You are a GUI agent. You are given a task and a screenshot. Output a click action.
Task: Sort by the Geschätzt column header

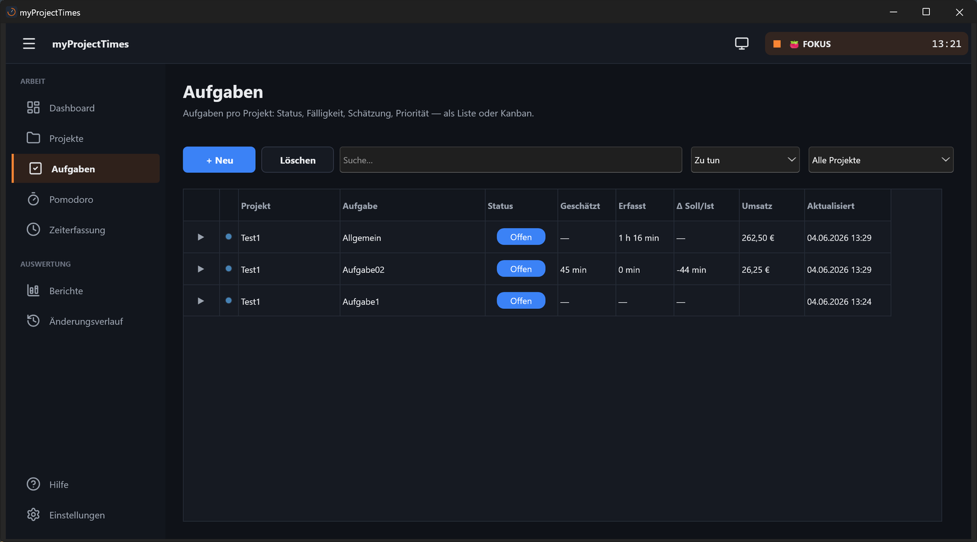click(587, 206)
